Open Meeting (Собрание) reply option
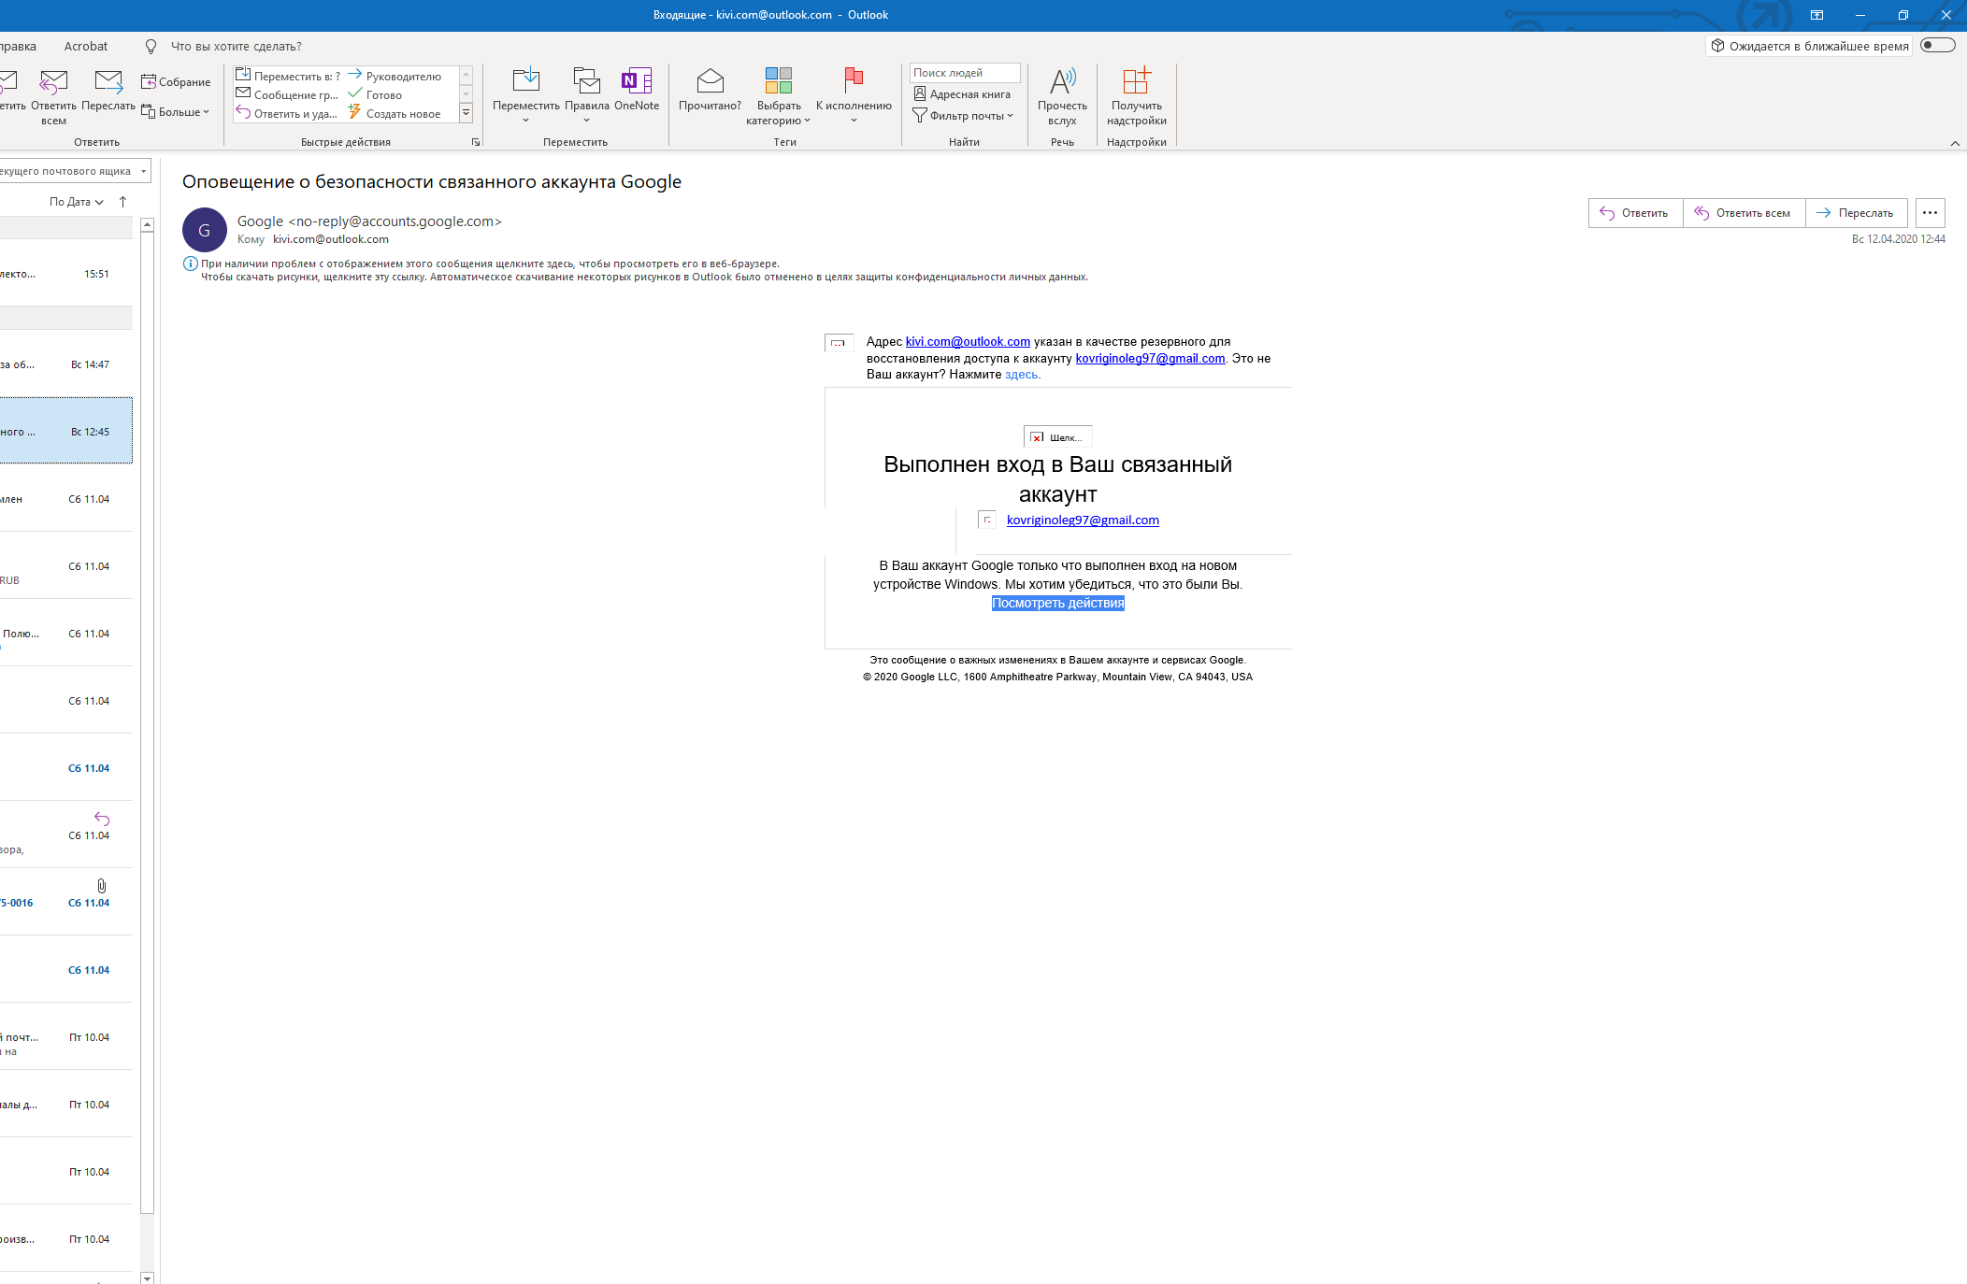 point(176,82)
